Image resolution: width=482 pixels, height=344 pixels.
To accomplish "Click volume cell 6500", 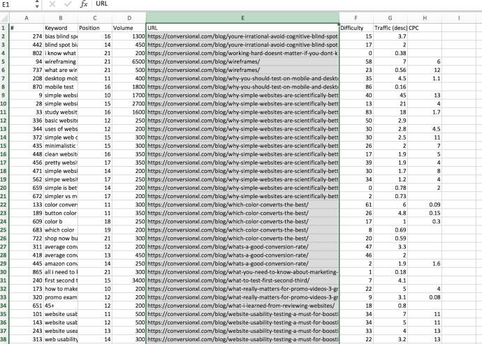I will (x=129, y=61).
